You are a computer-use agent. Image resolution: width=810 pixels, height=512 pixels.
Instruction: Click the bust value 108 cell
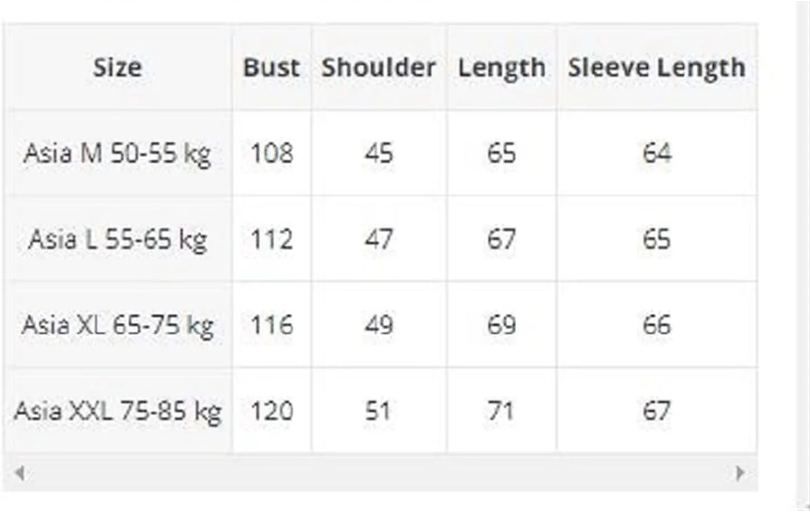point(271,153)
